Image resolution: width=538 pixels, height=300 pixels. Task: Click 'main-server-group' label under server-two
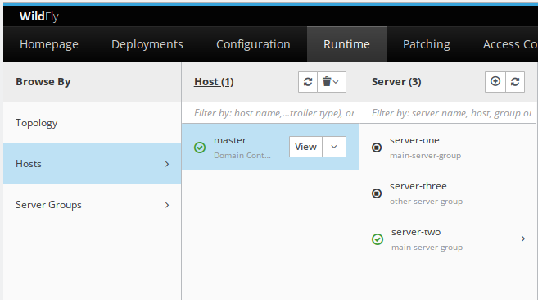coord(427,248)
